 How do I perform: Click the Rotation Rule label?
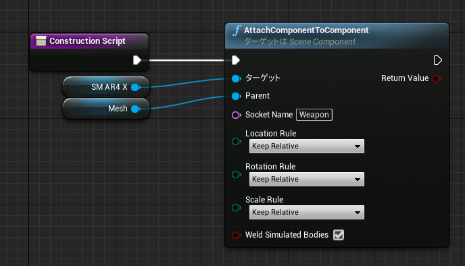click(x=270, y=167)
